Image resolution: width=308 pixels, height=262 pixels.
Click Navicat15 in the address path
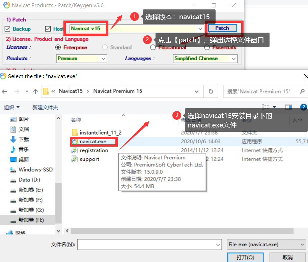point(71,91)
